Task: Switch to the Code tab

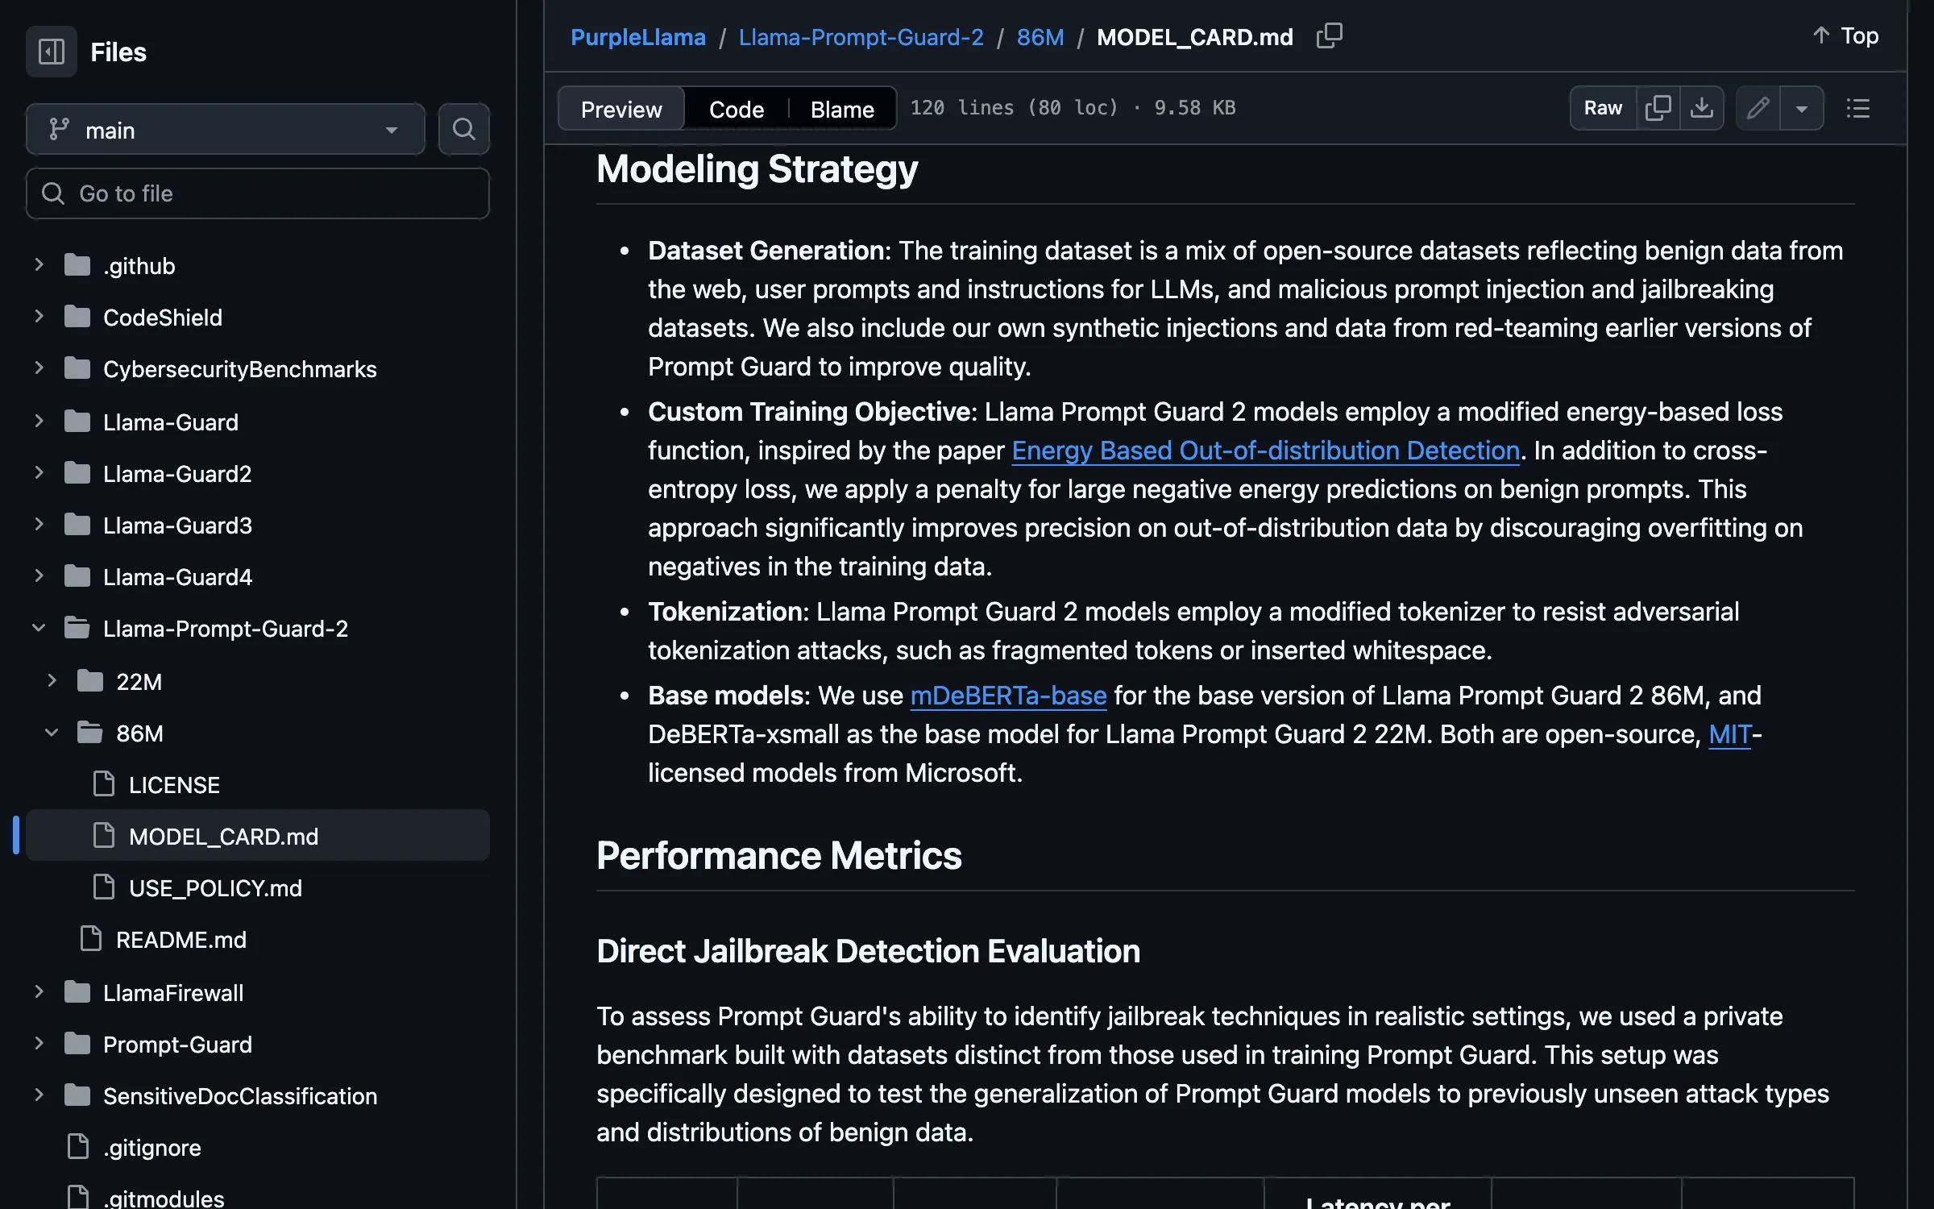Action: tap(737, 109)
